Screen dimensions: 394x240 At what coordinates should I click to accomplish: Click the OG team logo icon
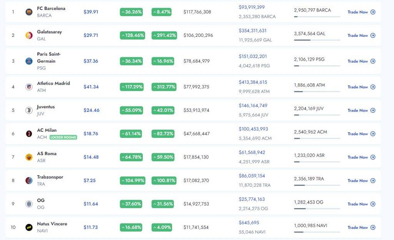pyautogui.click(x=29, y=204)
